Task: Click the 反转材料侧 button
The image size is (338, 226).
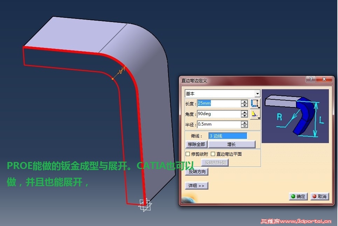Action: [x=215, y=163]
